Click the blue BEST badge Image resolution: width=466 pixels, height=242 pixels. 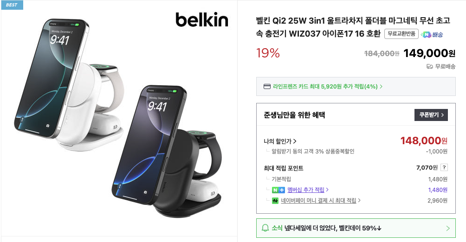coord(12,5)
